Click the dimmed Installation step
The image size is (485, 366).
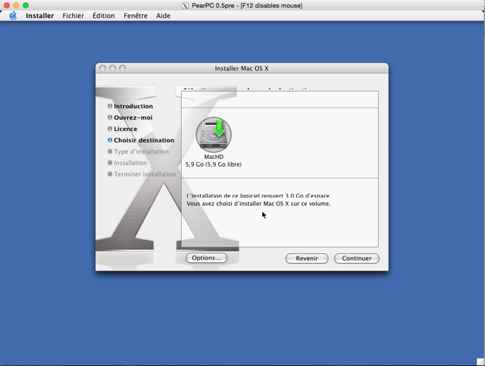[x=130, y=163]
